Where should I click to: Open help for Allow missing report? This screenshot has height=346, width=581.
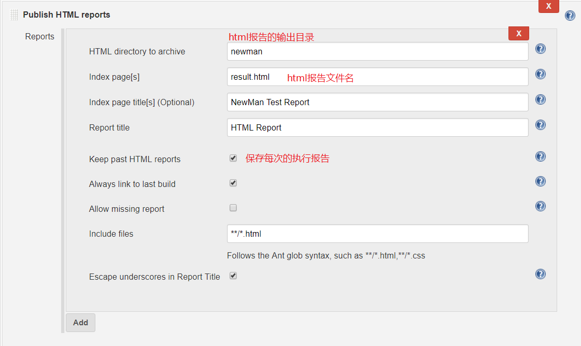[x=541, y=206]
